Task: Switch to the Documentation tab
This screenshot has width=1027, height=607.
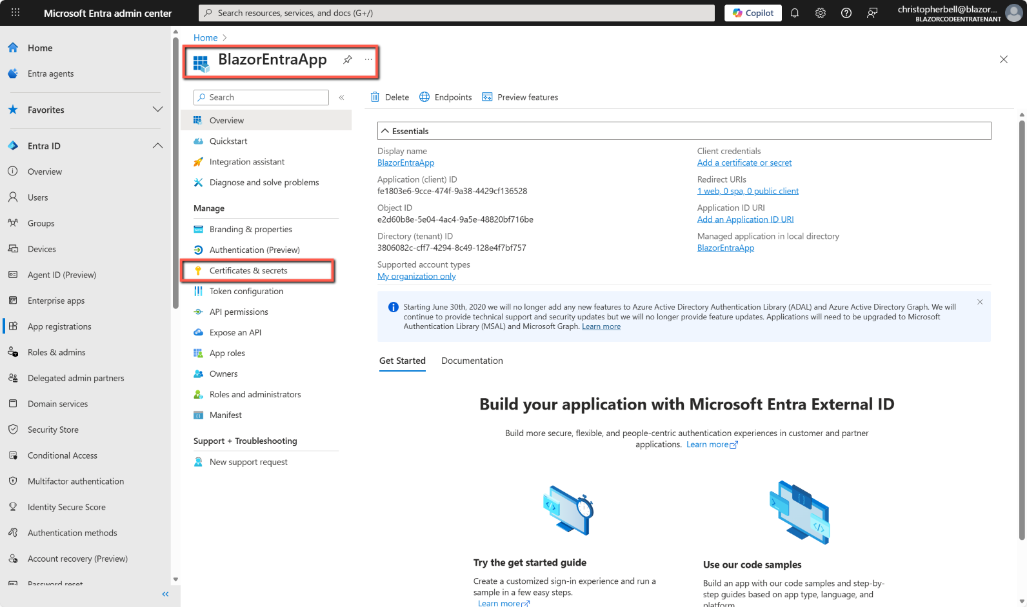Action: 472,361
